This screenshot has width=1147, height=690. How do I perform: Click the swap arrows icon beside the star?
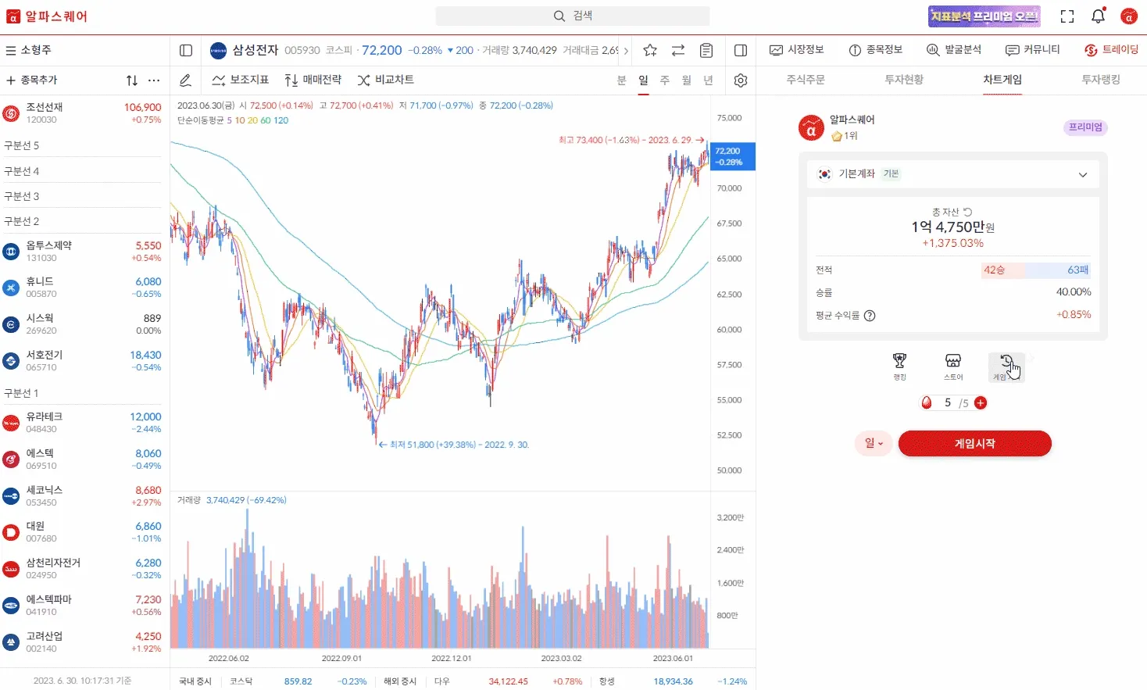tap(678, 50)
